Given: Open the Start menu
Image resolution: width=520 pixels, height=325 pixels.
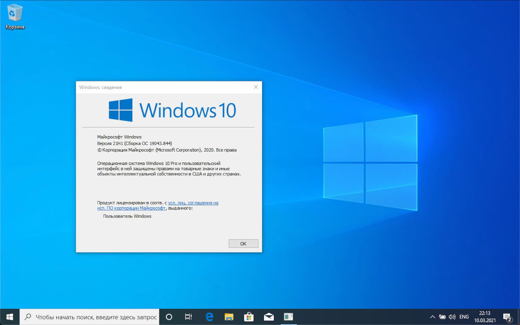Looking at the screenshot, I should pyautogui.click(x=9, y=316).
